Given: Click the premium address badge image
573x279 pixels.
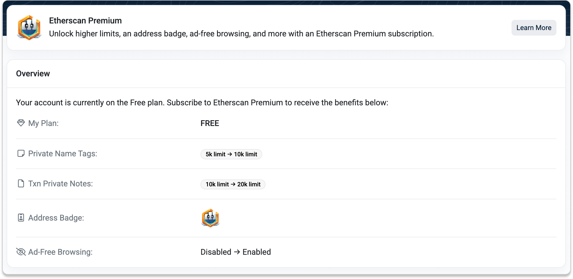Looking at the screenshot, I should [210, 218].
